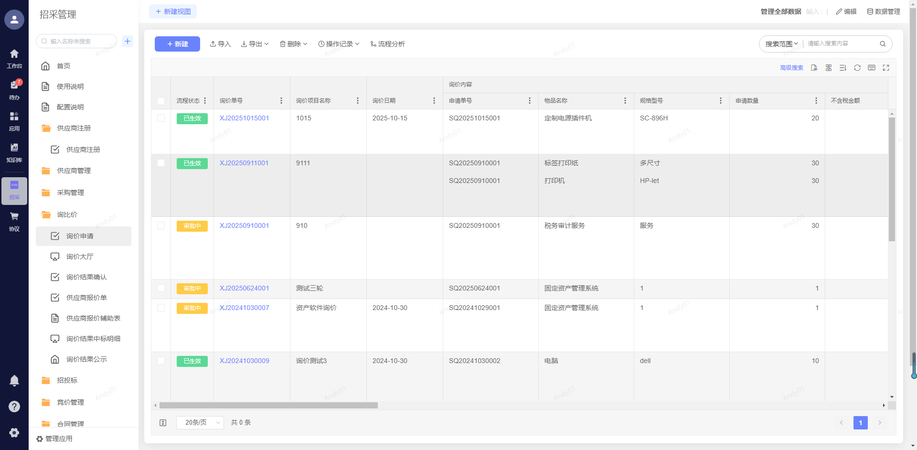Viewport: 917px width, 450px height.
Task: Click the user avatar icon
Action: 14,20
